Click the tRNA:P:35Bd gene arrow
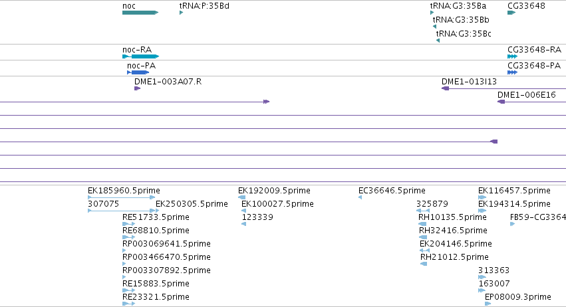The image size is (566, 307). [x=181, y=13]
